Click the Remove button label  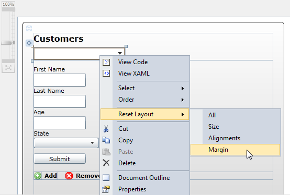coord(88,176)
